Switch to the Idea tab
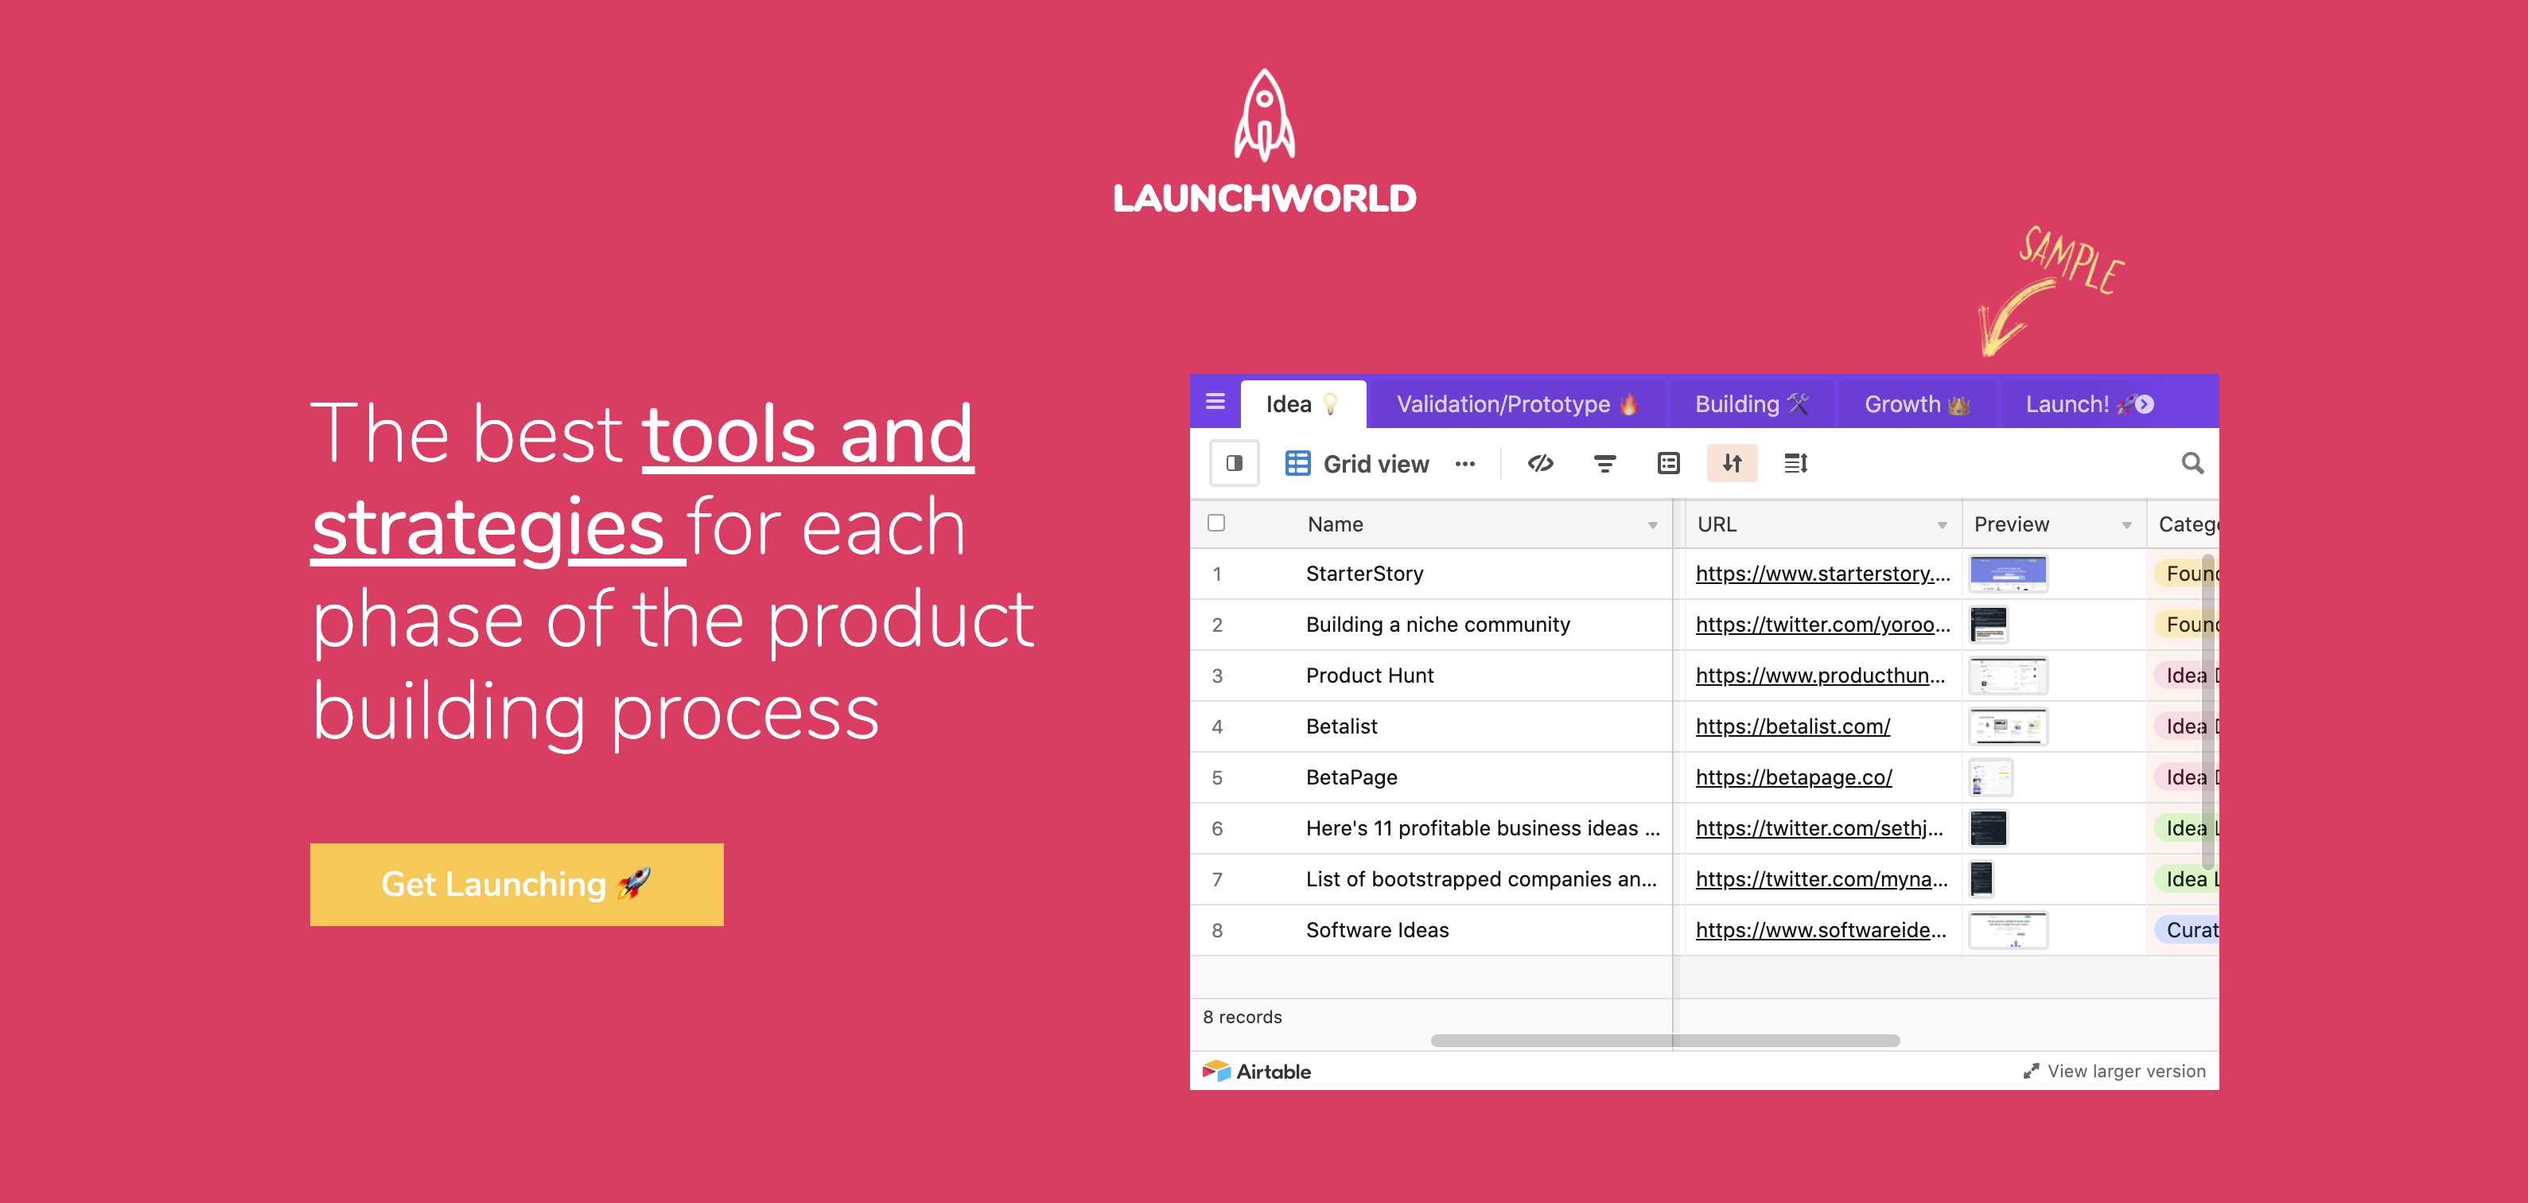Image resolution: width=2528 pixels, height=1203 pixels. point(1303,404)
